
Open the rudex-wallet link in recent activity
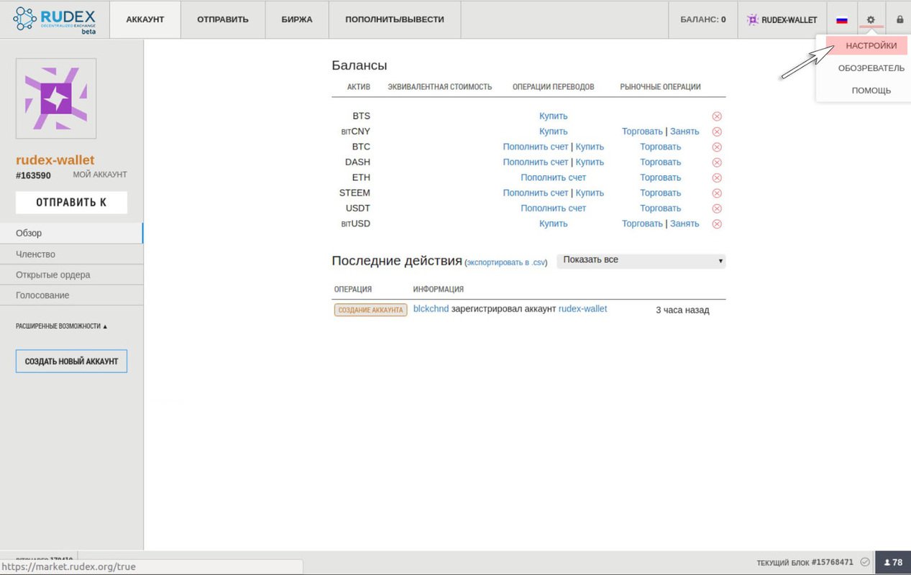[x=583, y=309]
